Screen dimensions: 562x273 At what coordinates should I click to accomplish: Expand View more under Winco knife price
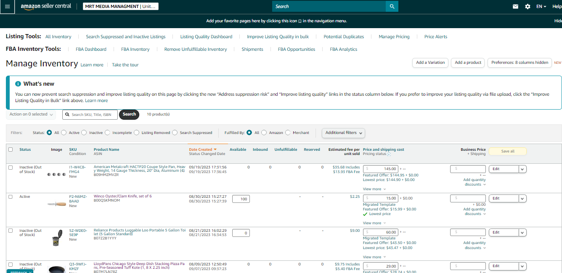(374, 223)
